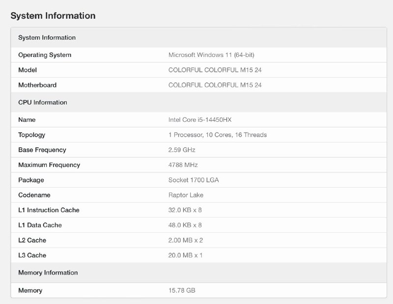Click the 'L2 Cache' label

(32, 240)
